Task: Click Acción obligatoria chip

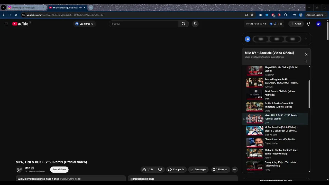Action: [315, 15]
